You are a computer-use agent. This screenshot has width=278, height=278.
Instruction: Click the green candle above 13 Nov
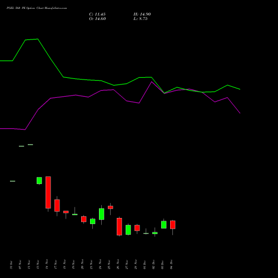tap(39, 181)
